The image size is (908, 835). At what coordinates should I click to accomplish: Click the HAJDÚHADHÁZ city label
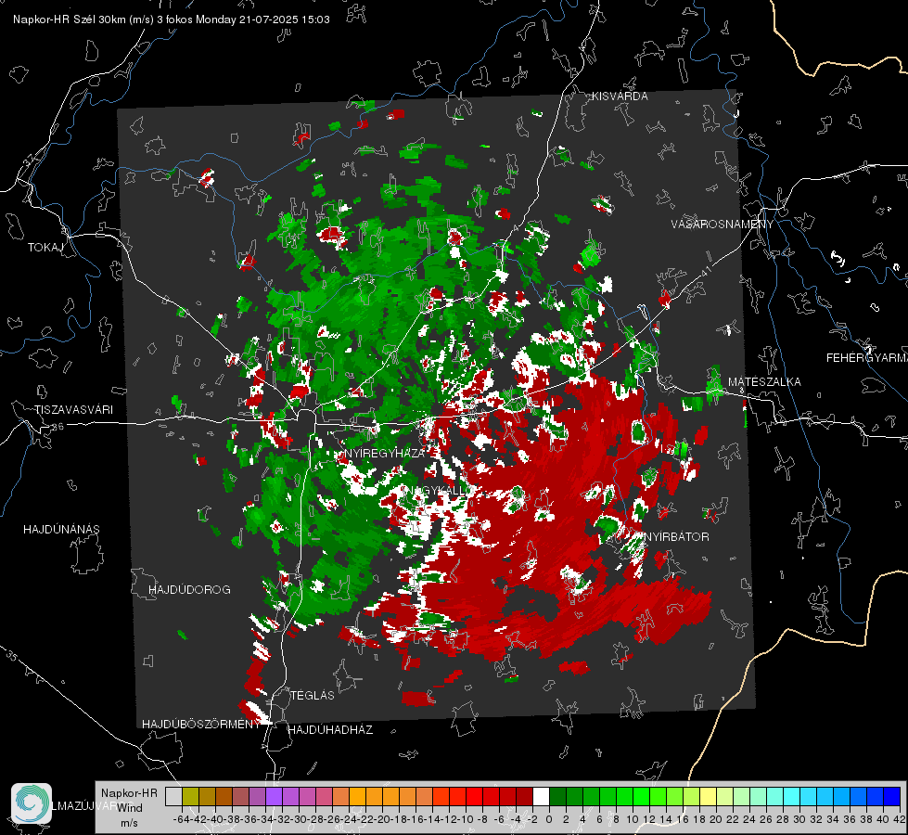pyautogui.click(x=330, y=729)
